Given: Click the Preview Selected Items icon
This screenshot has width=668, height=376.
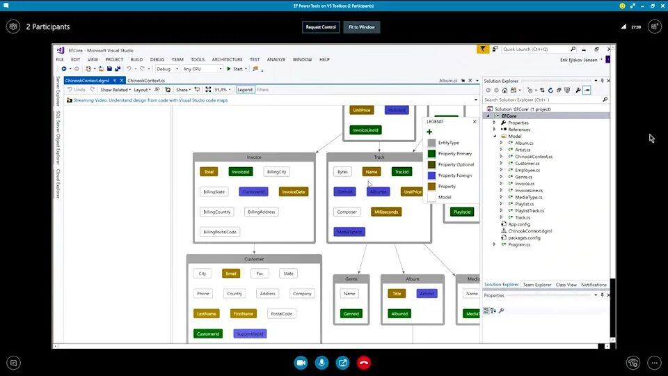Looking at the screenshot, I should point(587,90).
